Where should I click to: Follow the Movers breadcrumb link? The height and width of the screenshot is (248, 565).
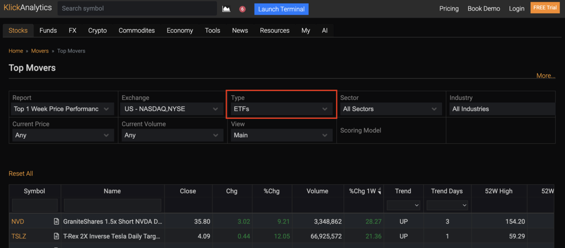pyautogui.click(x=40, y=51)
